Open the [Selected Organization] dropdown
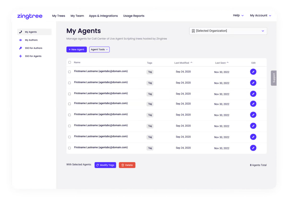This screenshot has width=288, height=202. pos(228,31)
